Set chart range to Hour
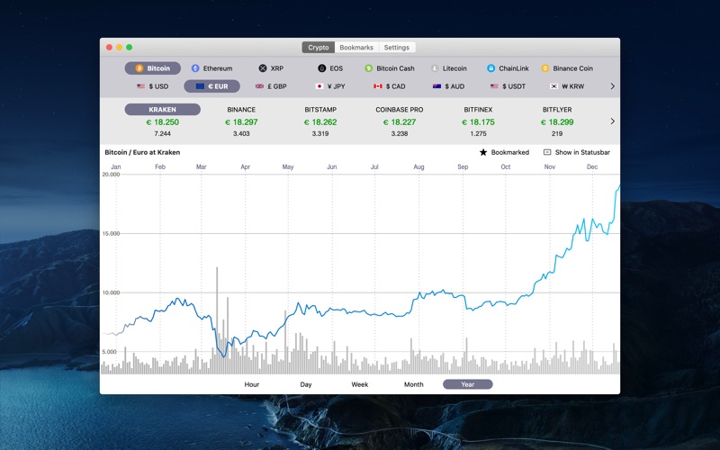720x450 pixels. (252, 384)
